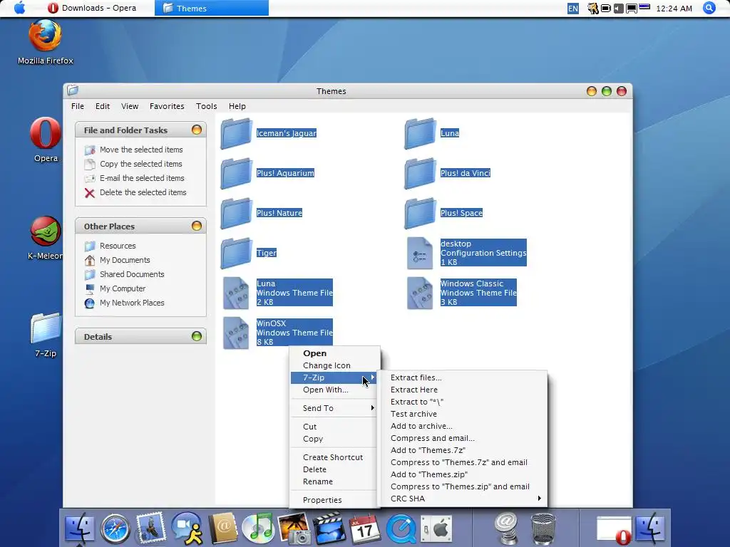Open the Tools menu

tap(206, 106)
